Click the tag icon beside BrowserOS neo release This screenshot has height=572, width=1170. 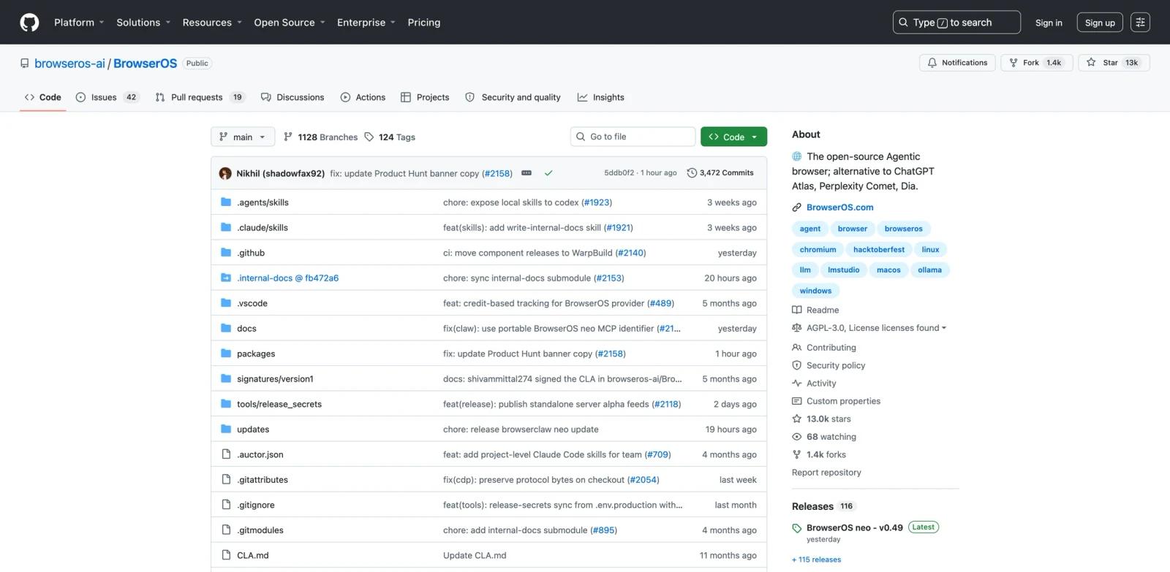[x=797, y=528]
